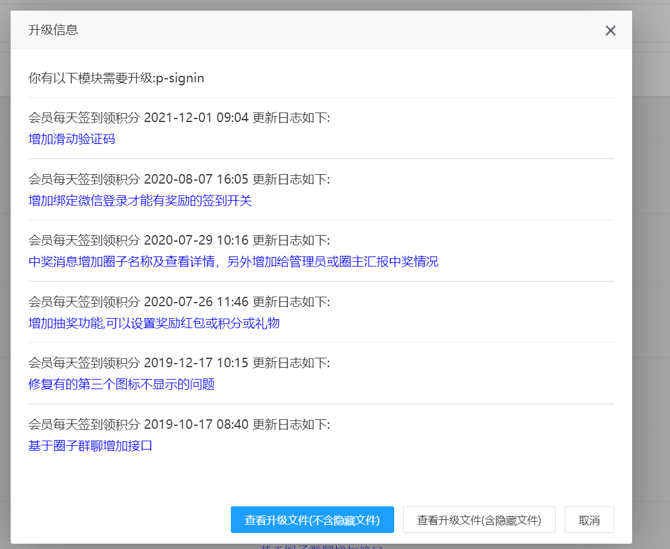Click the 修复有的第三个图标不显示的问题 link
The image size is (670, 549).
121,384
